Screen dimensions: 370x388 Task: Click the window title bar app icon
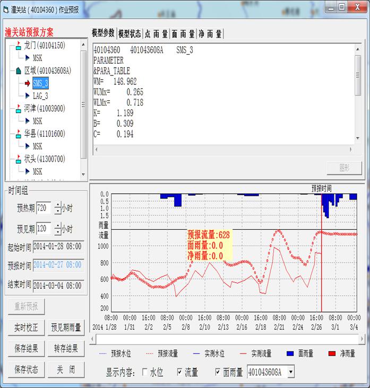tap(6, 10)
